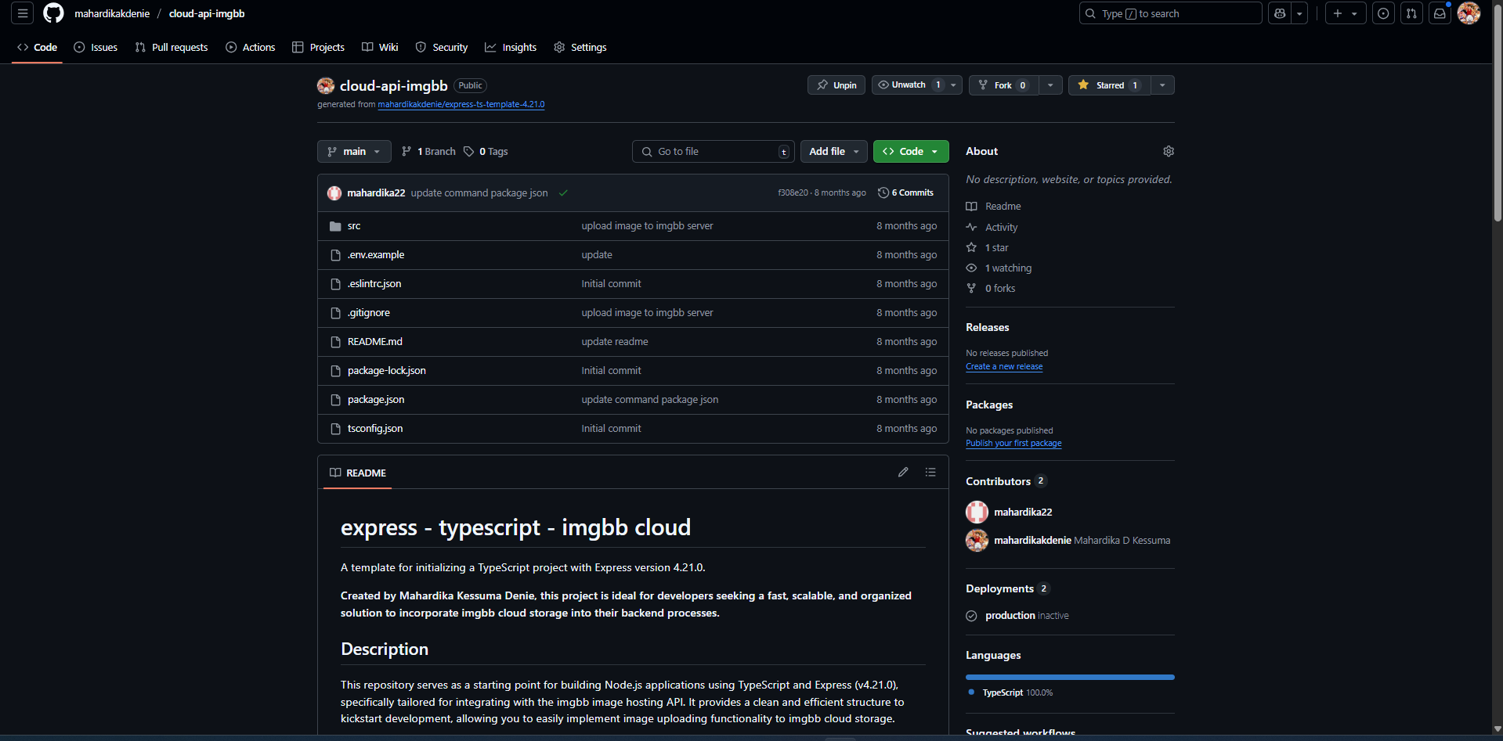Expand the main branch dropdown
Viewport: 1503px width, 741px height.
coord(354,152)
